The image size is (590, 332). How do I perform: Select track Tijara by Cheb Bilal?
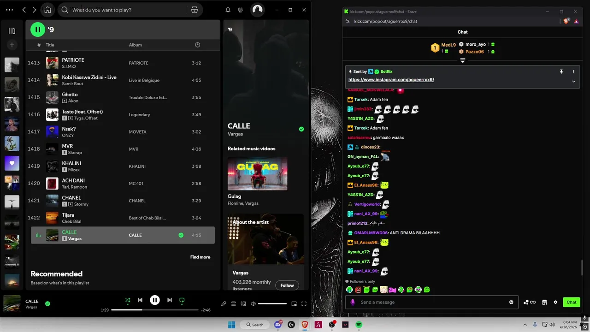pyautogui.click(x=123, y=218)
